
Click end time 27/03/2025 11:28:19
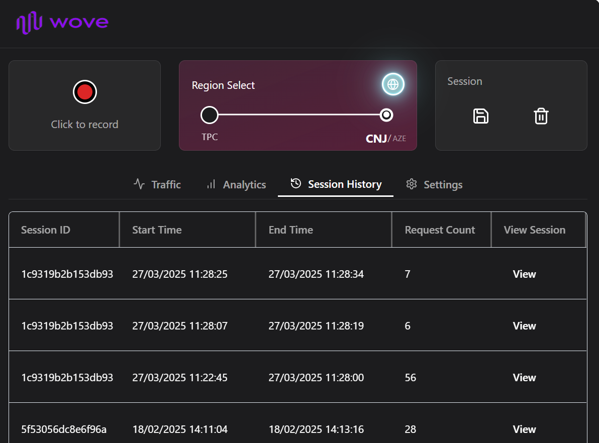316,326
